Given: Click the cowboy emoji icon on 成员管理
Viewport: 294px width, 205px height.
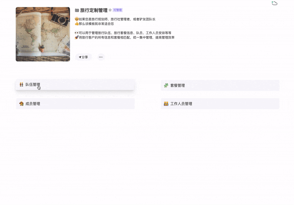Looking at the screenshot, I should [21, 104].
